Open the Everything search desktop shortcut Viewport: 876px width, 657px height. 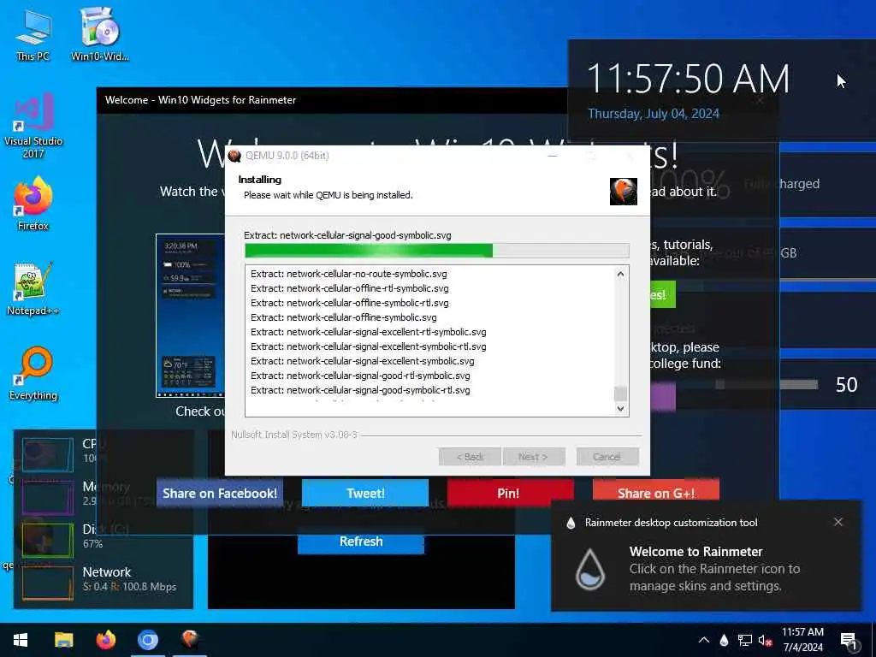point(33,374)
